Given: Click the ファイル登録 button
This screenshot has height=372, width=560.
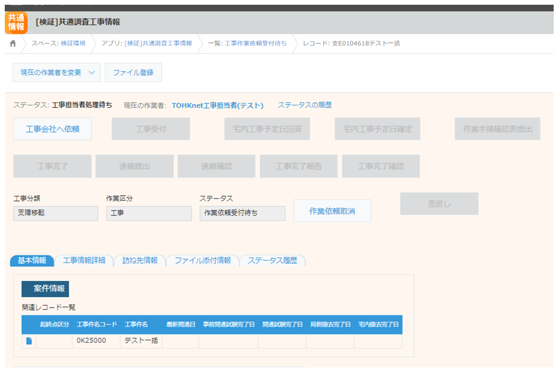Looking at the screenshot, I should 133,73.
